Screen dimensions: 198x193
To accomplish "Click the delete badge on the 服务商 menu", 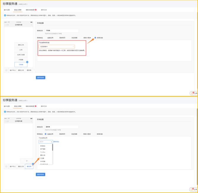I will point(33,163).
